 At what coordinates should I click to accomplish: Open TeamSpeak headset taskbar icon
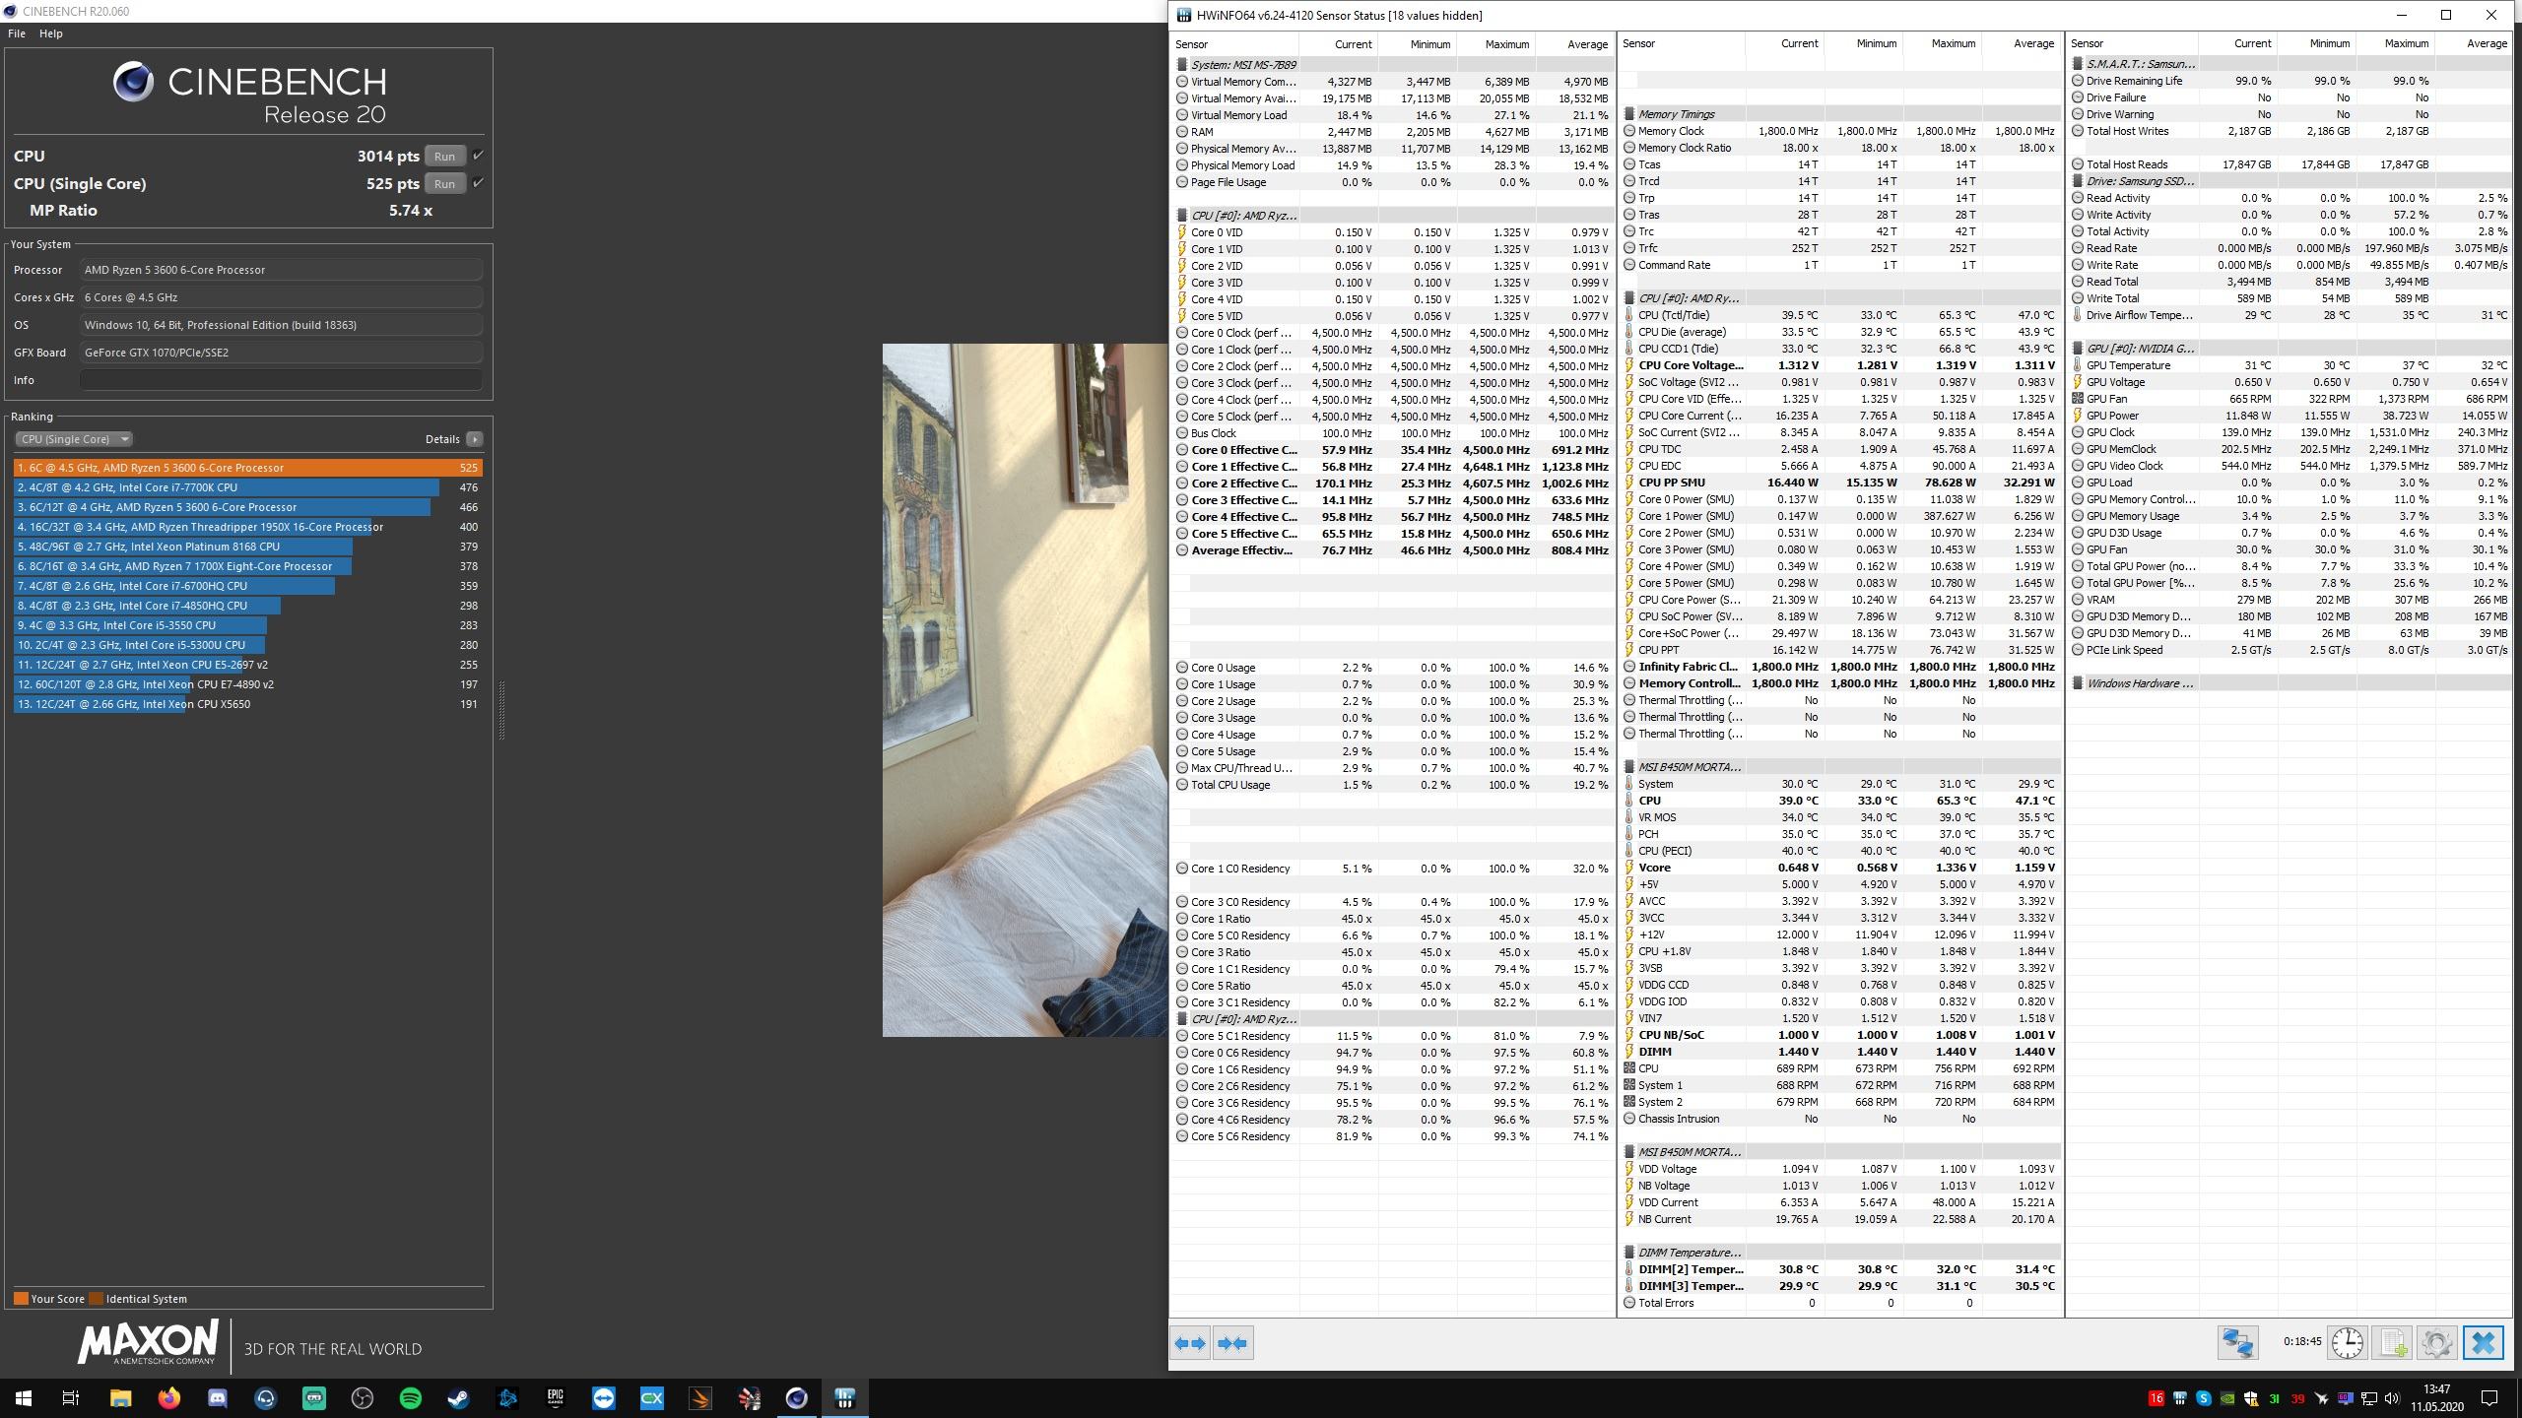click(x=265, y=1397)
